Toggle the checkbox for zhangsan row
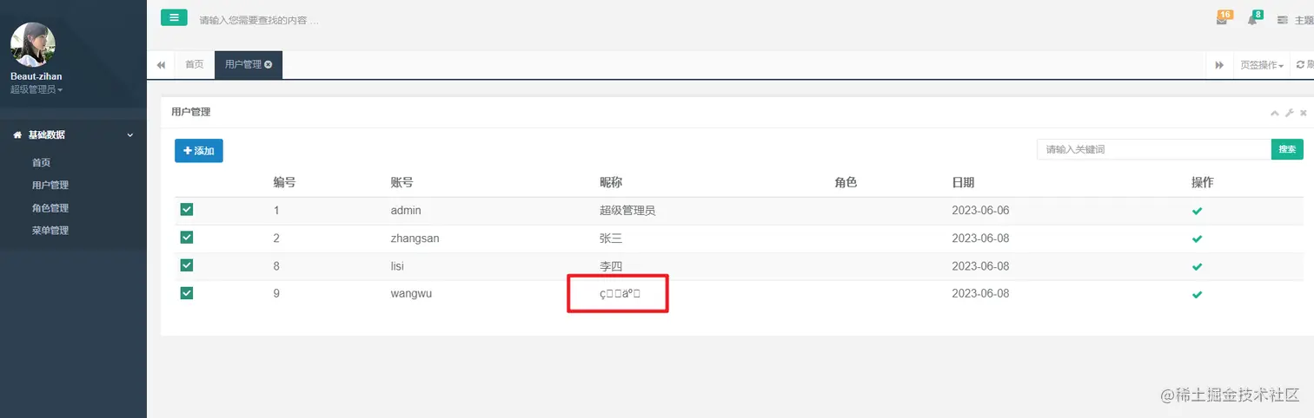The image size is (1314, 418). [187, 238]
